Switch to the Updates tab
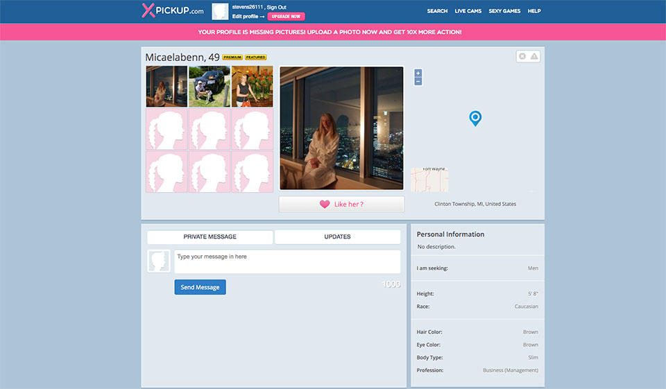The width and height of the screenshot is (666, 389). (x=337, y=237)
